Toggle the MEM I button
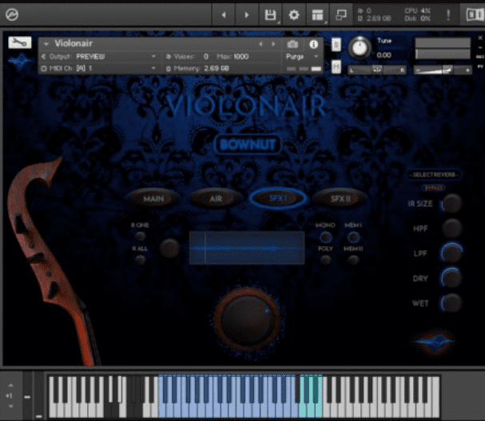485x421 pixels. click(x=353, y=237)
